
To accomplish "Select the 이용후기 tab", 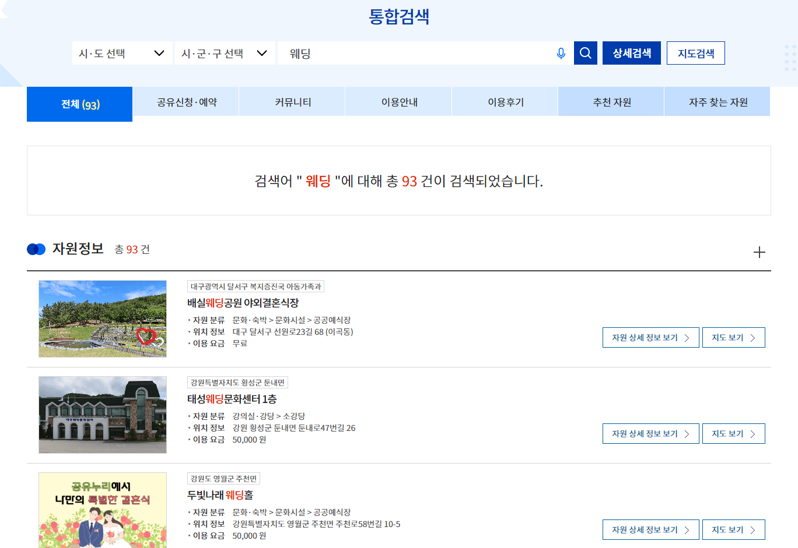I will click(505, 101).
